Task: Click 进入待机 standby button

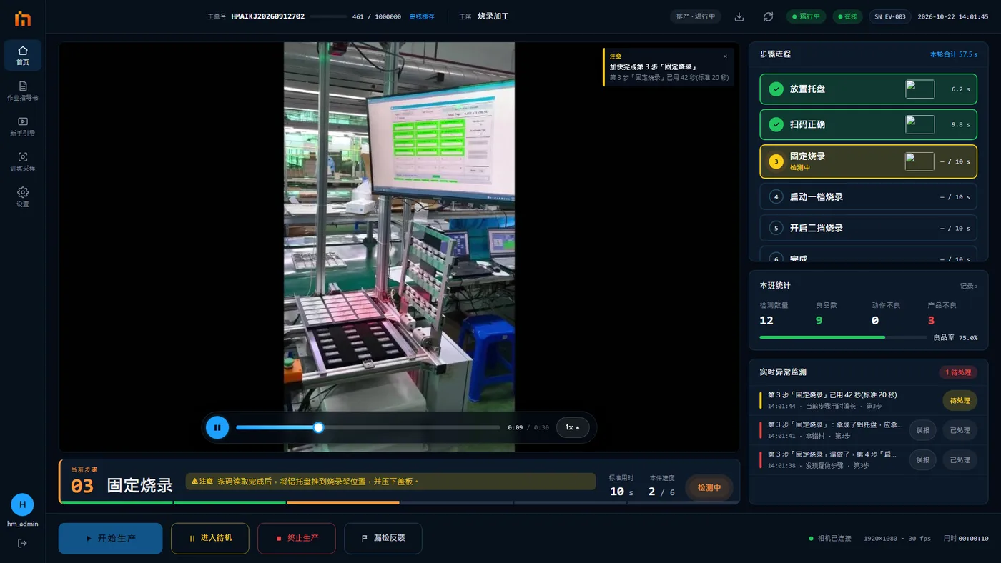Action: [210, 538]
